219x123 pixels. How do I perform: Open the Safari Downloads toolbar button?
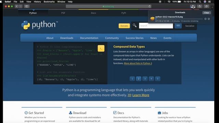(193, 6)
